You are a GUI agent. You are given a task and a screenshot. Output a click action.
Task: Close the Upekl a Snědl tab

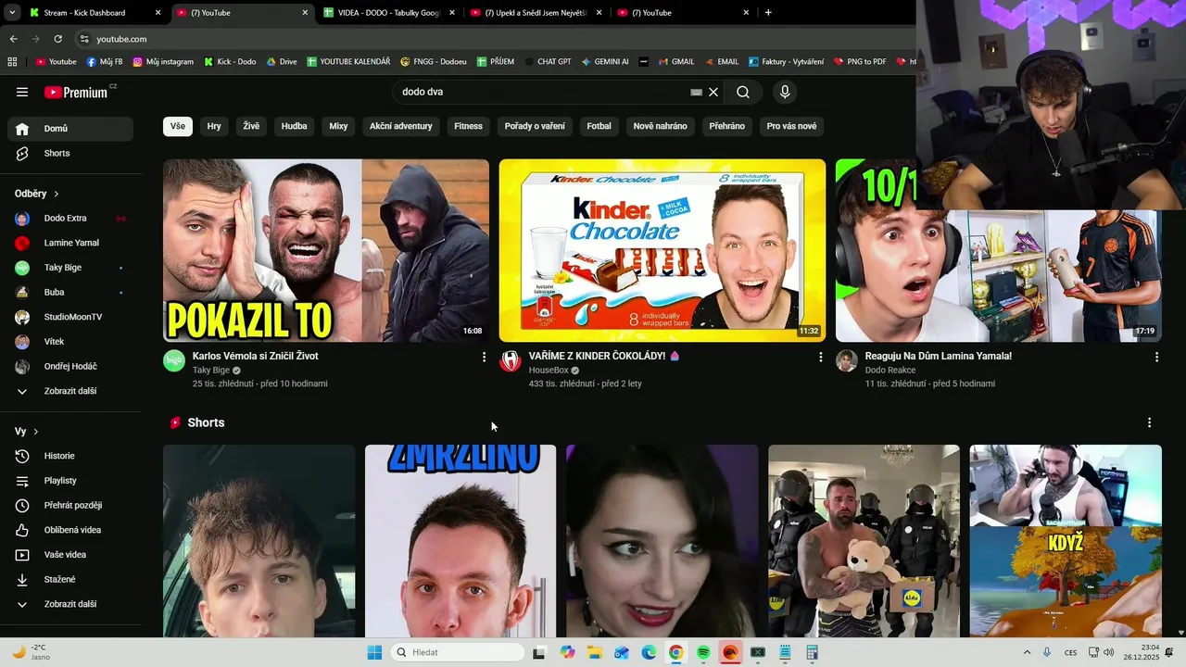pyautogui.click(x=599, y=13)
